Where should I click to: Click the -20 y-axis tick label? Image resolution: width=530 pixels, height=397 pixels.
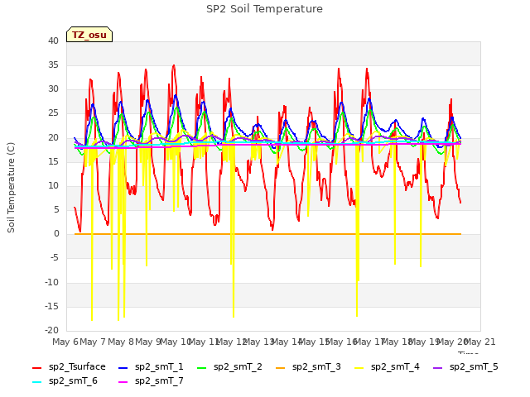(52, 330)
